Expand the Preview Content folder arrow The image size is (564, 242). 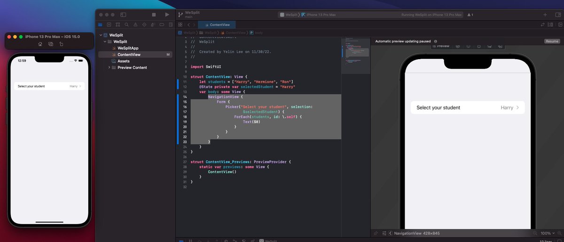point(109,67)
